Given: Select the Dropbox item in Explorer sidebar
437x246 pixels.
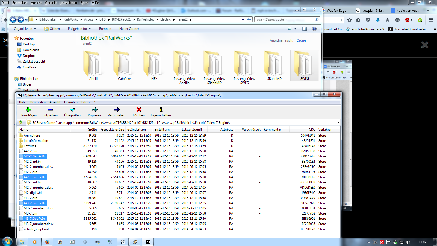Looking at the screenshot, I should 29,56.
